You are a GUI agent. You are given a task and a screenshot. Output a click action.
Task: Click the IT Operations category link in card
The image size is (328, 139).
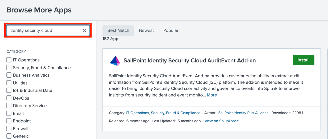click(138, 113)
